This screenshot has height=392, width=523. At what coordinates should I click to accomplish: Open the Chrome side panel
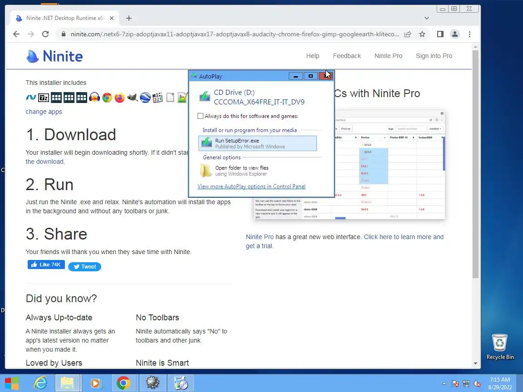pyautogui.click(x=440, y=34)
